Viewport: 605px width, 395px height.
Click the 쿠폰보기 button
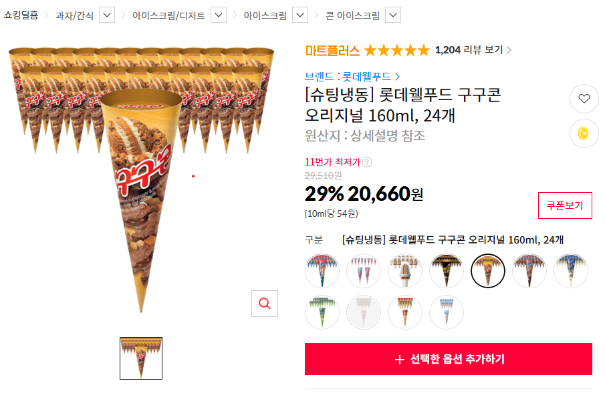565,206
